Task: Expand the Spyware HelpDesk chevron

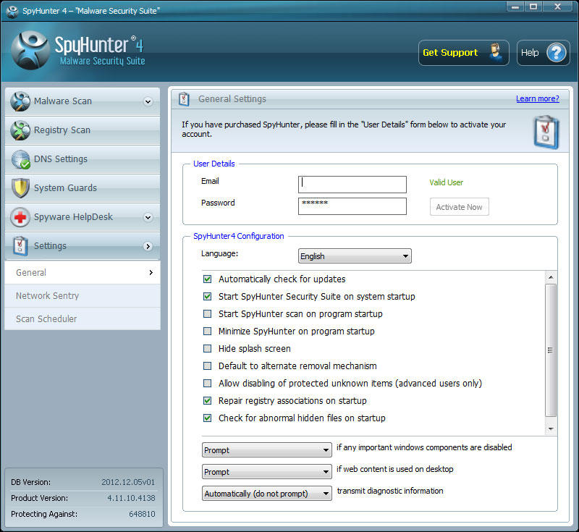Action: [x=148, y=217]
